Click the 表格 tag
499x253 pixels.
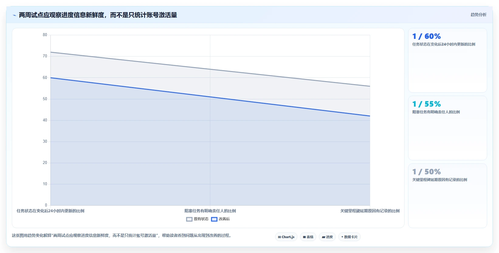click(x=308, y=237)
